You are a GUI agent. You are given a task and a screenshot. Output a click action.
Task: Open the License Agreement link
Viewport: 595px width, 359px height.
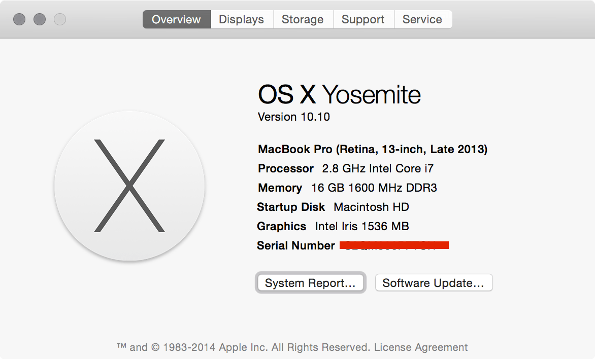[x=421, y=347]
